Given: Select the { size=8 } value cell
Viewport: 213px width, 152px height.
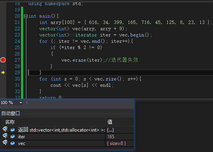Looking at the screenshot, I should (x=117, y=143).
